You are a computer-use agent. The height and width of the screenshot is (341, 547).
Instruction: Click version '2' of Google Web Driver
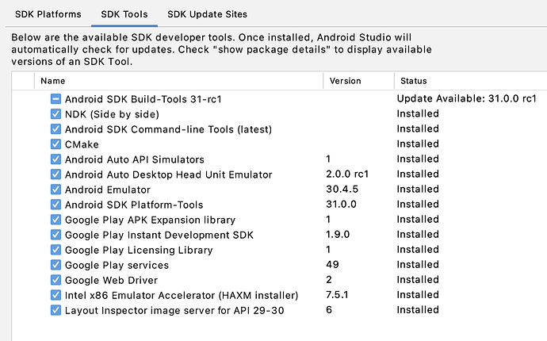click(x=329, y=279)
